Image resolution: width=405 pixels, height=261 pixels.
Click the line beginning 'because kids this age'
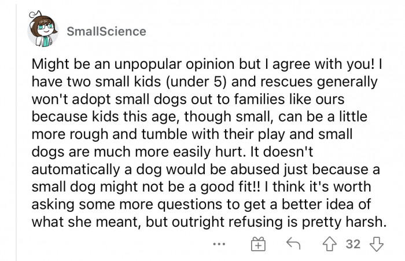pyautogui.click(x=200, y=116)
